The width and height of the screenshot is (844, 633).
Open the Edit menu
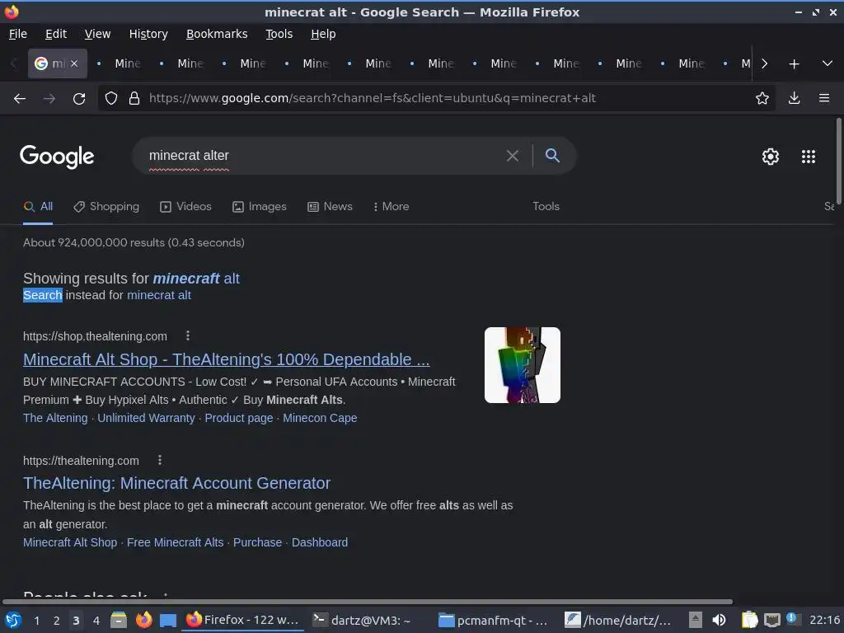click(56, 34)
